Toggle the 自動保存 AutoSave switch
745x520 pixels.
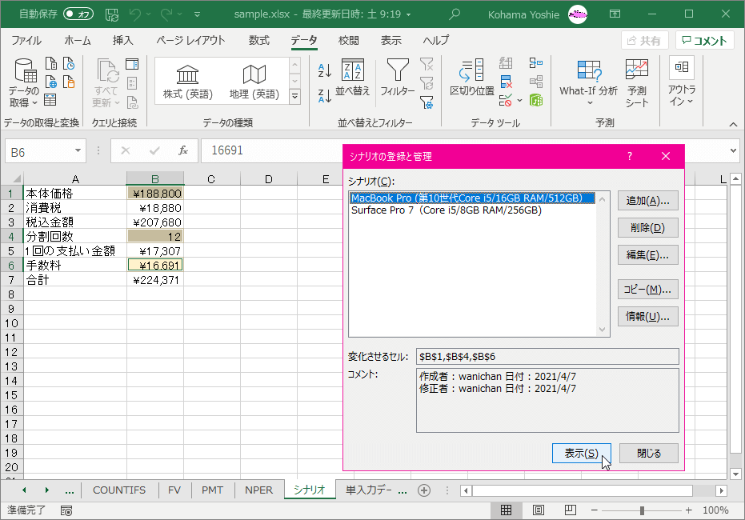[x=78, y=14]
